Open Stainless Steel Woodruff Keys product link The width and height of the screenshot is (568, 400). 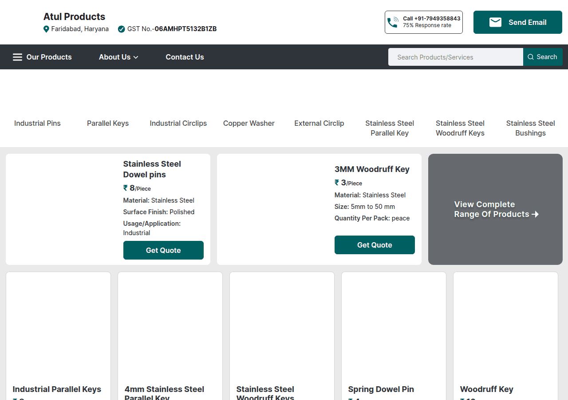[x=265, y=393]
